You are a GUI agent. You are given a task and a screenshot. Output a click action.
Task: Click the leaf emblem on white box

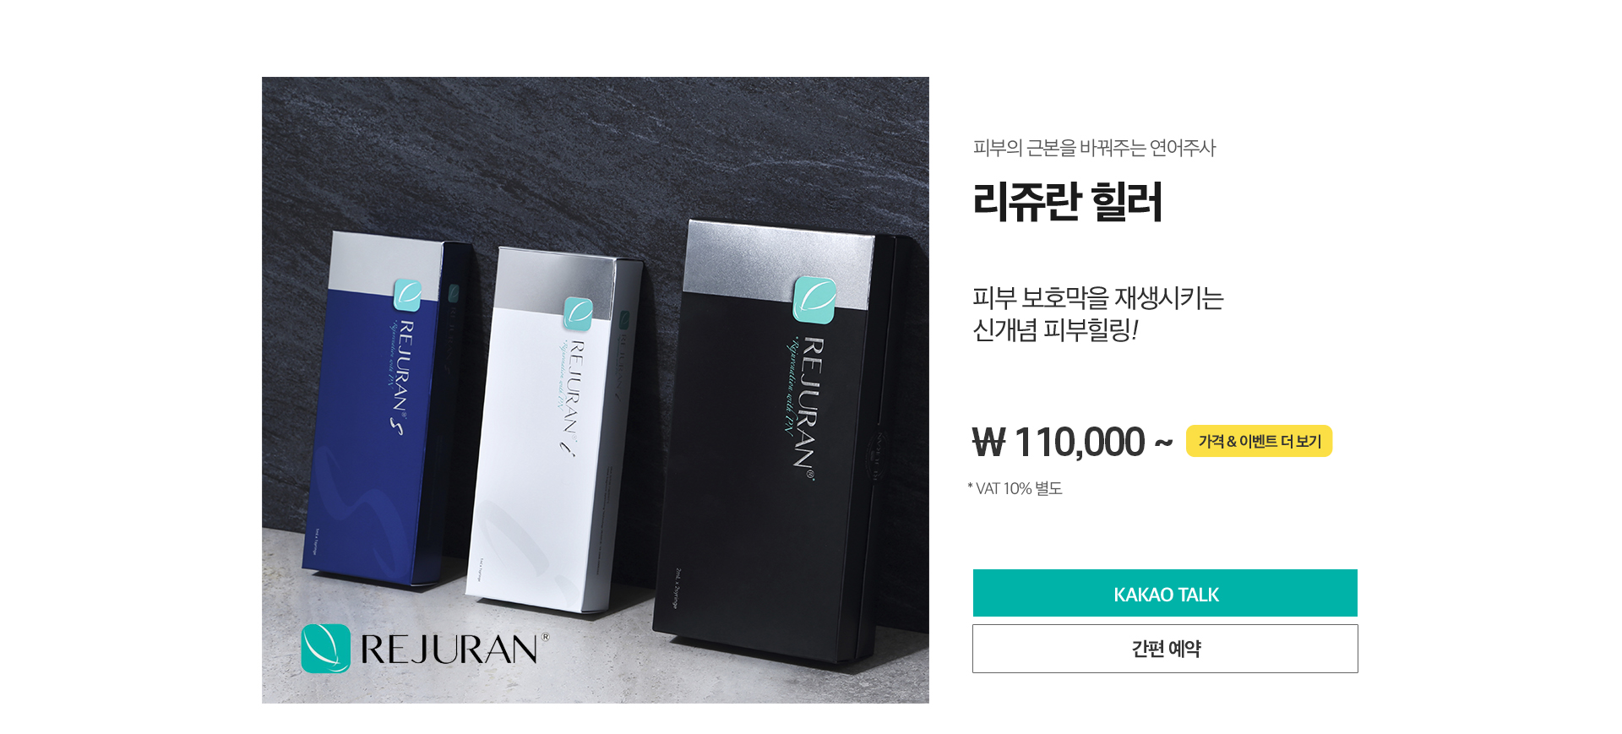point(579,313)
